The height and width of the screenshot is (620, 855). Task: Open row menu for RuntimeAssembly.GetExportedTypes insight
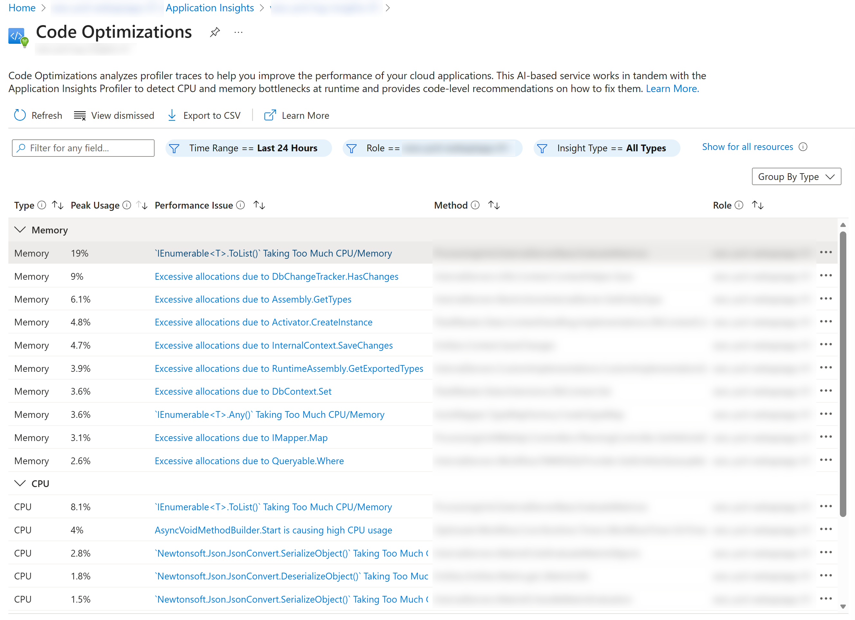coord(826,368)
